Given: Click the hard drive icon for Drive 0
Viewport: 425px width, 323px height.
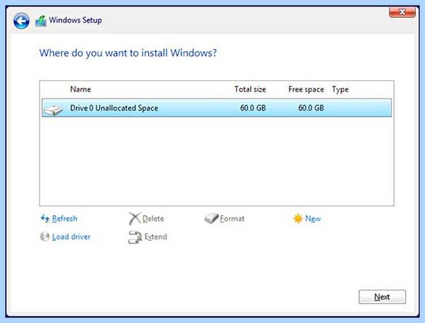Looking at the screenshot, I should pyautogui.click(x=53, y=110).
